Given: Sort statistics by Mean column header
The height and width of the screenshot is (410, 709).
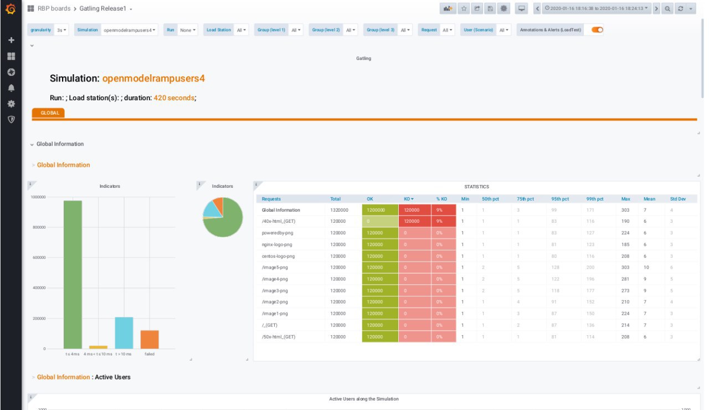Looking at the screenshot, I should coord(649,198).
